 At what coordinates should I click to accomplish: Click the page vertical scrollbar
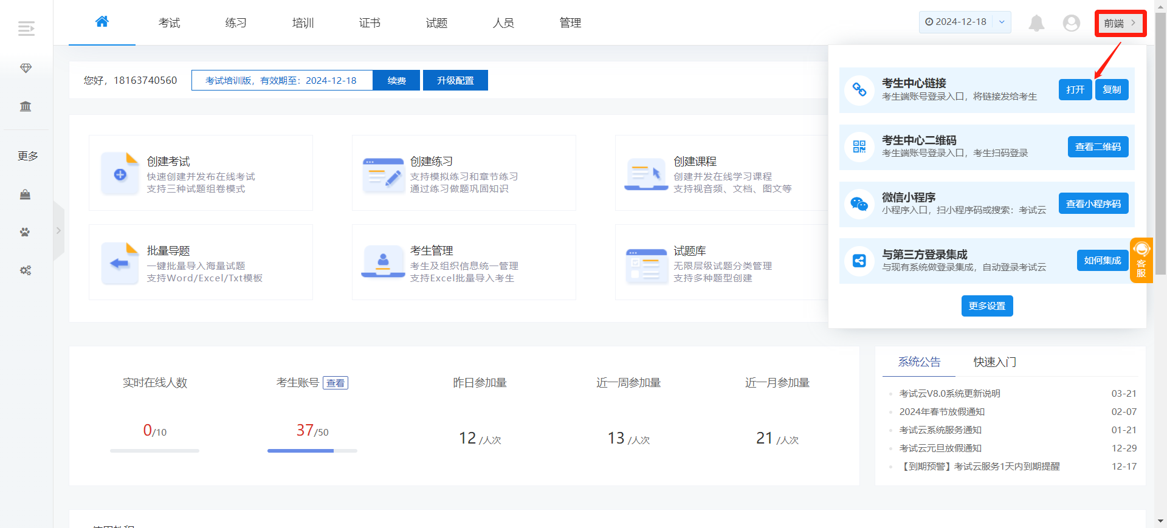click(x=1160, y=144)
